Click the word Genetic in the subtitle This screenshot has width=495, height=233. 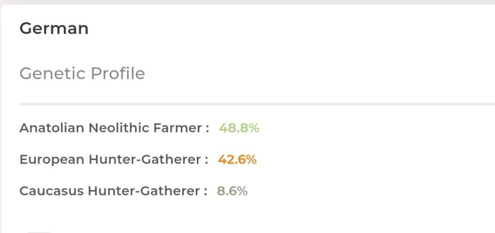tap(52, 73)
